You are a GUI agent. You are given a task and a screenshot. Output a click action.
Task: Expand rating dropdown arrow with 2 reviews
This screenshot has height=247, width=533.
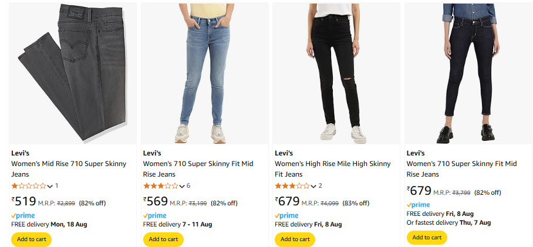(313, 187)
